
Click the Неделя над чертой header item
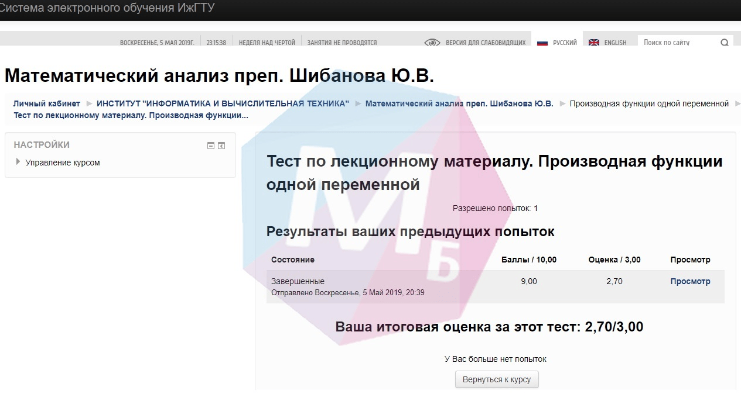(x=267, y=43)
